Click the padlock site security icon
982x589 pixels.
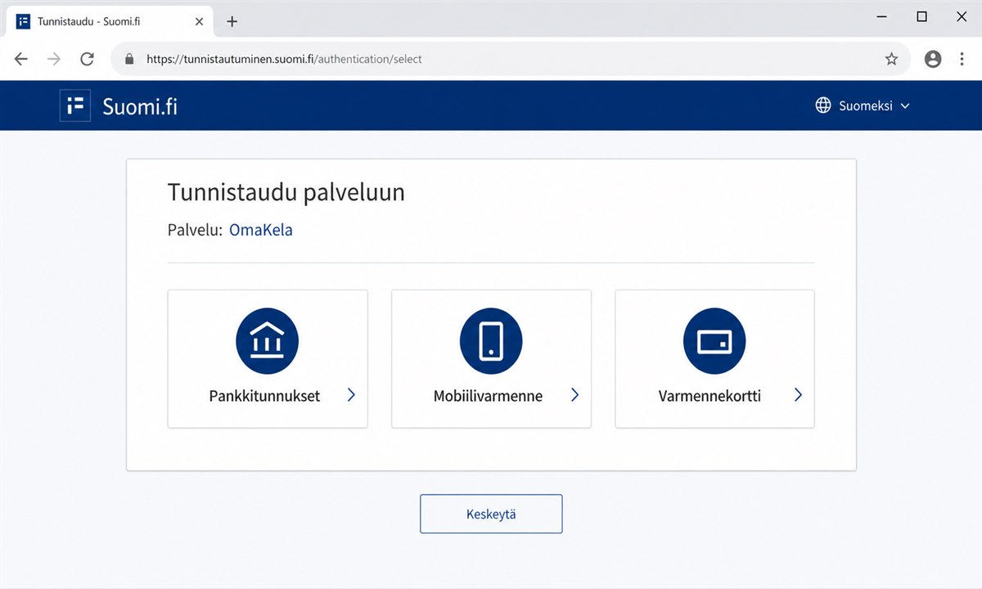tap(128, 59)
